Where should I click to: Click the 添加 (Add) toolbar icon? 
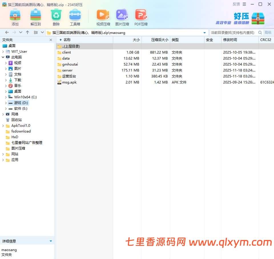pyautogui.click(x=15, y=15)
